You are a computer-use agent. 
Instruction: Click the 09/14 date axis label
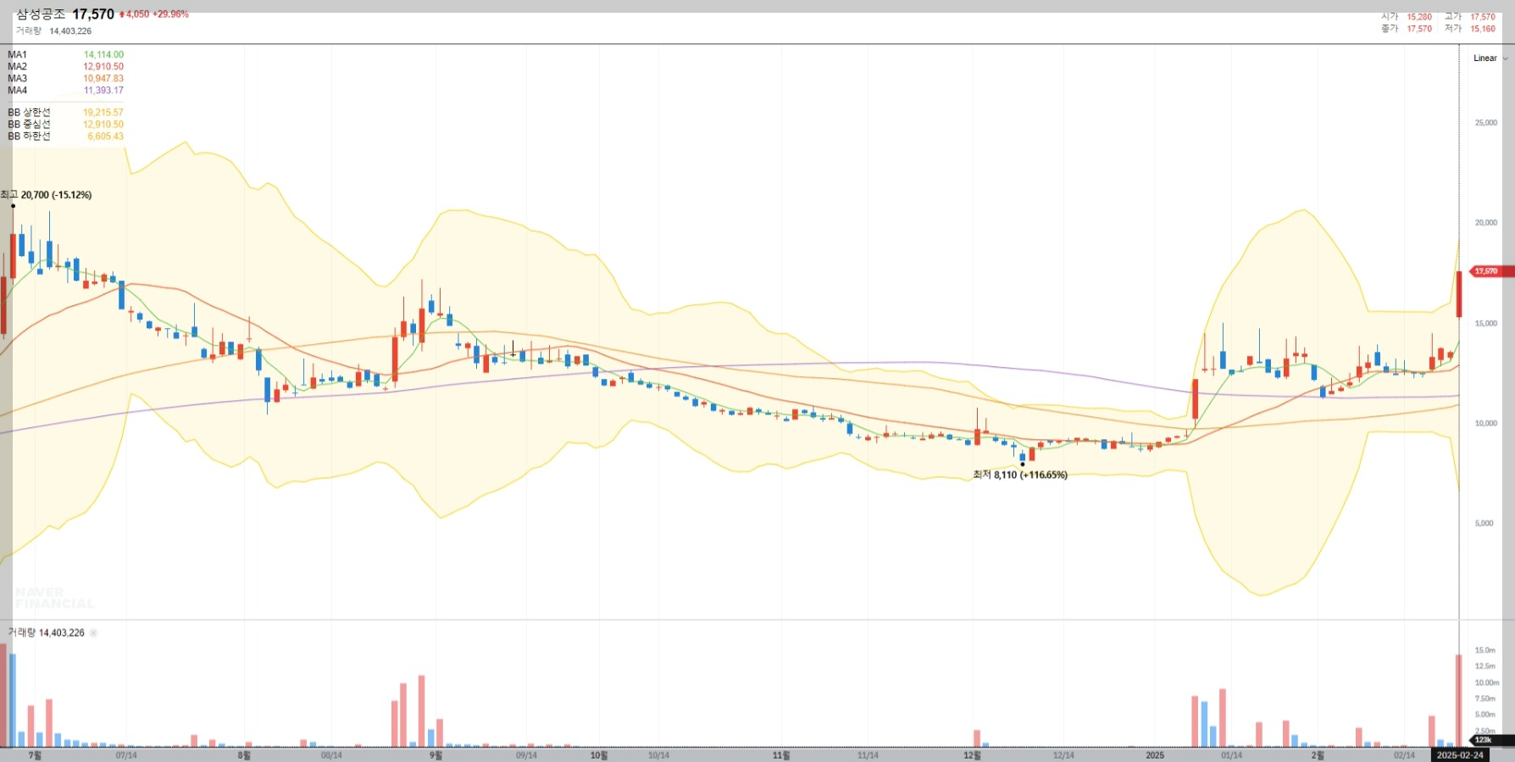coord(526,755)
